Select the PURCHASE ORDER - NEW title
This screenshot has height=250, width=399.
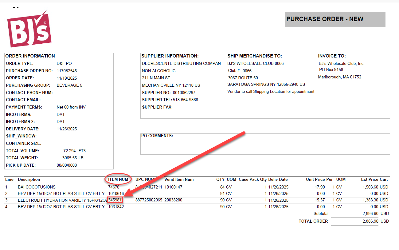(325, 19)
